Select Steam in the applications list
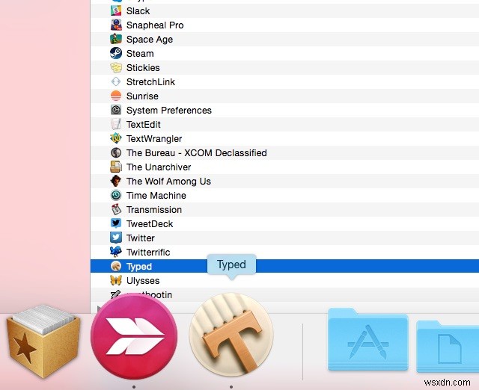This screenshot has height=390, width=479. [140, 53]
